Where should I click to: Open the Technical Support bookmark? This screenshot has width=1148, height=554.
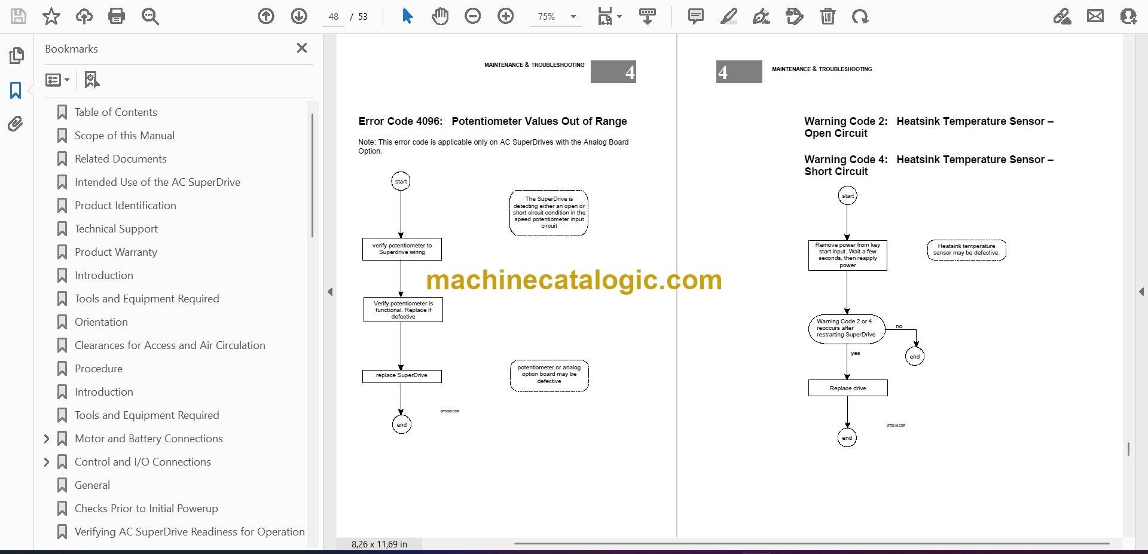coord(116,229)
